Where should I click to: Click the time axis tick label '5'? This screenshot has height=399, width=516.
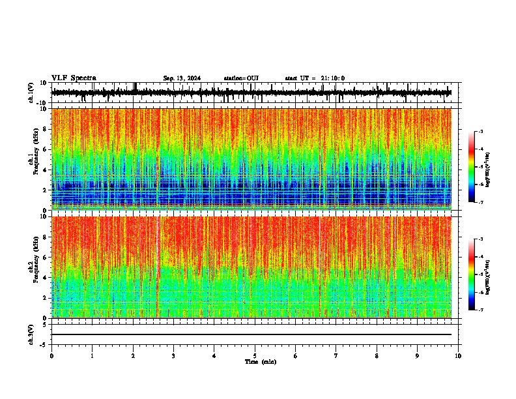pyautogui.click(x=255, y=356)
